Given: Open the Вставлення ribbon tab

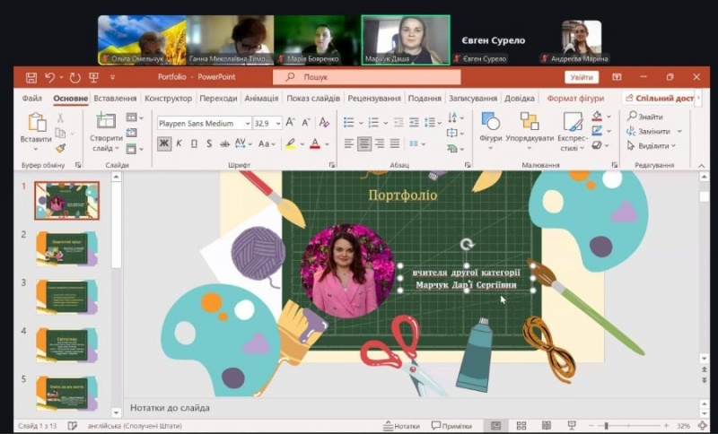Looking at the screenshot, I should click(115, 99).
